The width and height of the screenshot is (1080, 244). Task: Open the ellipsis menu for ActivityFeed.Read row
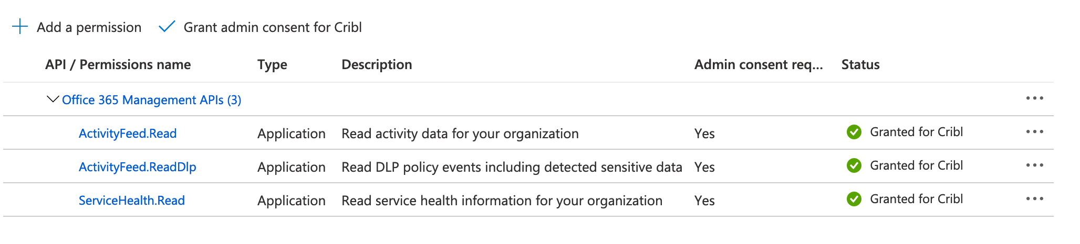(x=1034, y=132)
